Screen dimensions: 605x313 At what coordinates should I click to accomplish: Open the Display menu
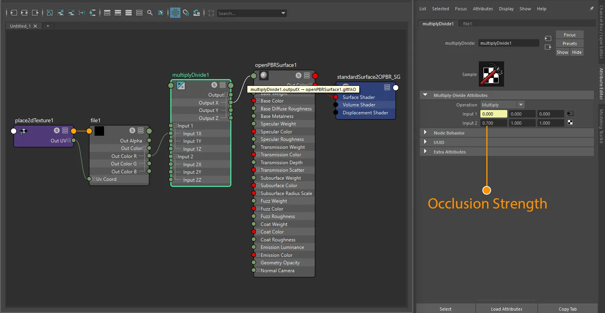[x=506, y=9]
